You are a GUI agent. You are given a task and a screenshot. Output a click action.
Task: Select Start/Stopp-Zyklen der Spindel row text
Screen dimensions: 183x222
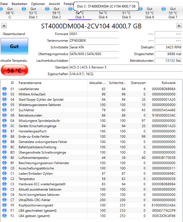[x=41, y=100]
